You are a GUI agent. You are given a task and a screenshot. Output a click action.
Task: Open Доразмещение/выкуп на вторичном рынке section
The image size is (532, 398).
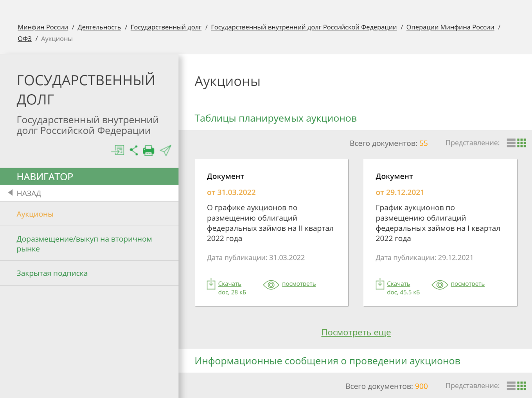click(x=84, y=243)
